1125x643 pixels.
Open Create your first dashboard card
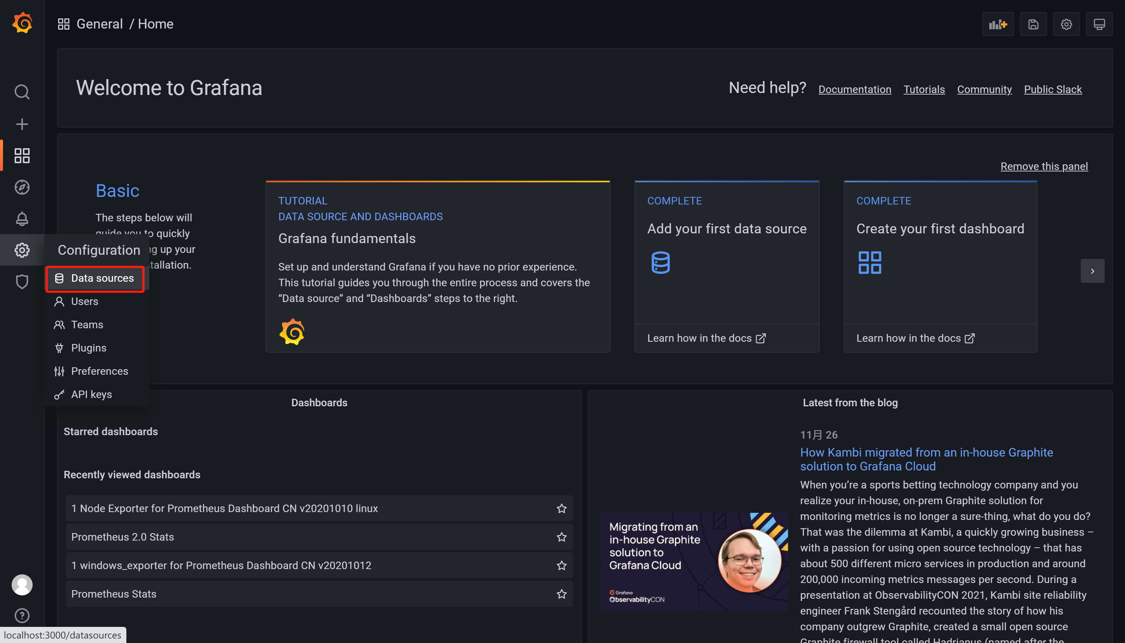(940, 266)
